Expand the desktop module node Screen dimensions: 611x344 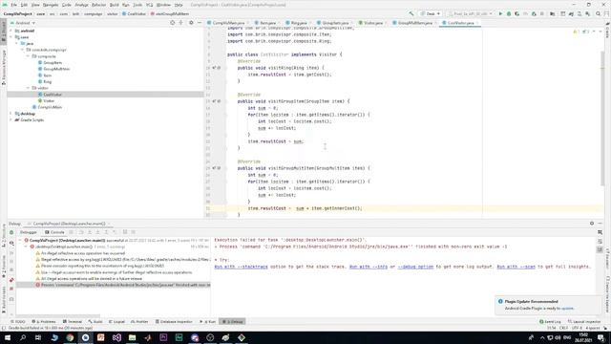[11, 114]
